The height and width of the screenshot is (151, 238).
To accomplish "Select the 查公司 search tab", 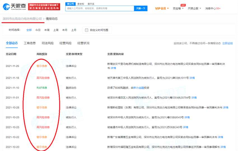I will [x=71, y=4].
